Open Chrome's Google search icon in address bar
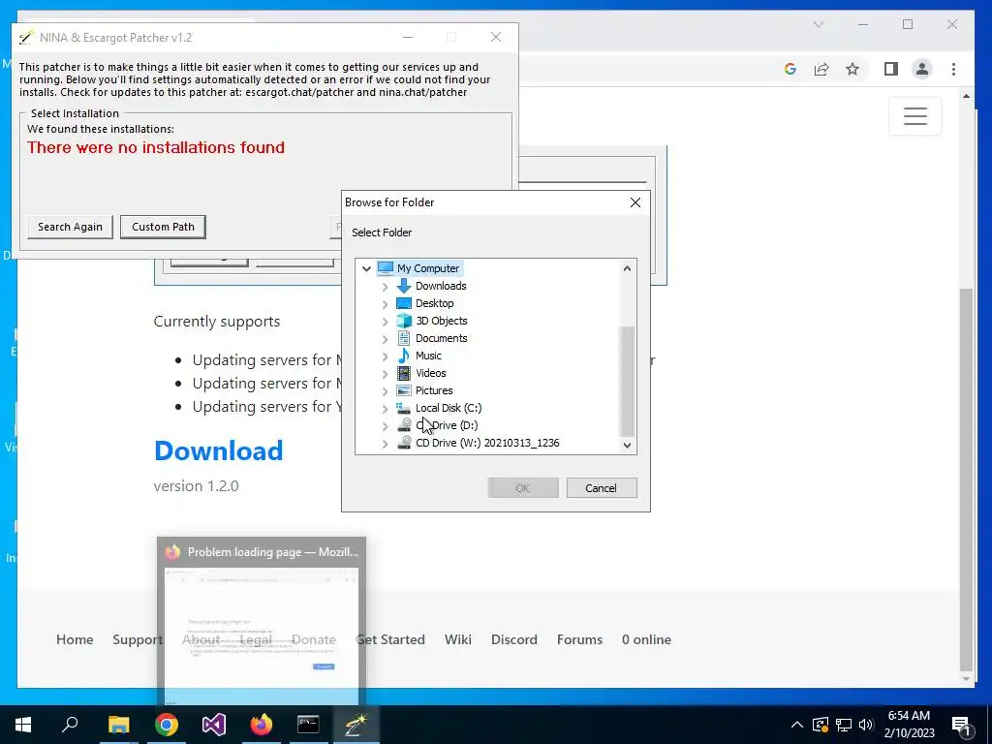992x744 pixels. coord(790,69)
